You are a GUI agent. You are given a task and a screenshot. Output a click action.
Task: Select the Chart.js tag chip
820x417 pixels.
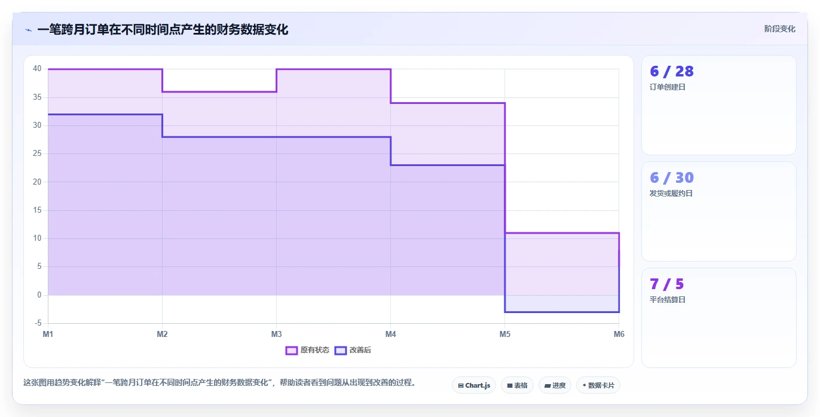(474, 385)
